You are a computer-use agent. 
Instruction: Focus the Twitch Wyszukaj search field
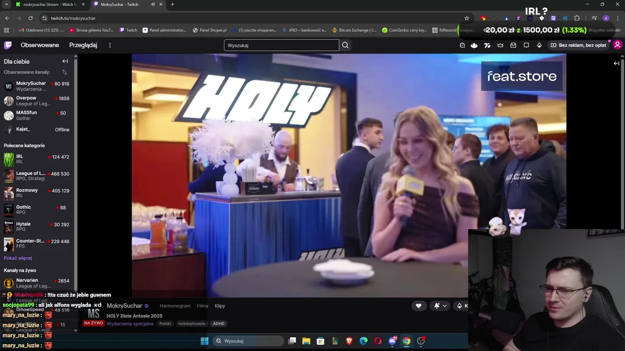[x=281, y=45]
